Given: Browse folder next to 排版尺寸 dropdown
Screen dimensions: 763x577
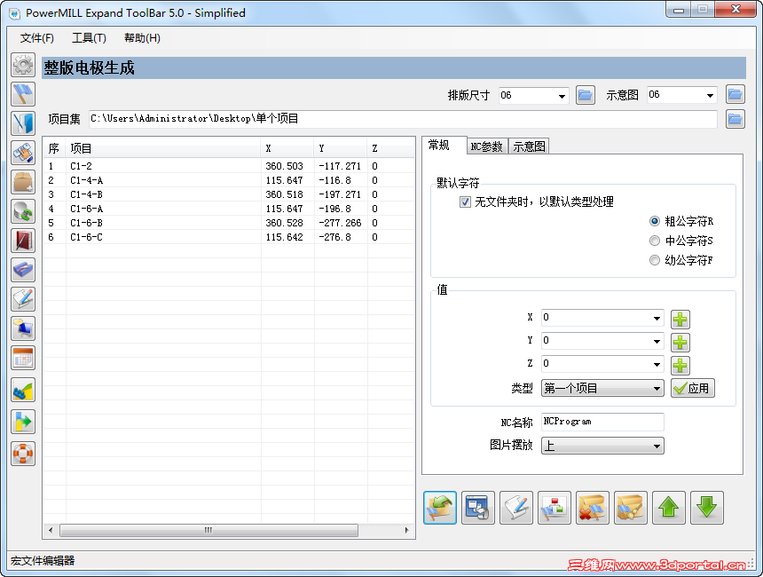Looking at the screenshot, I should pos(586,94).
